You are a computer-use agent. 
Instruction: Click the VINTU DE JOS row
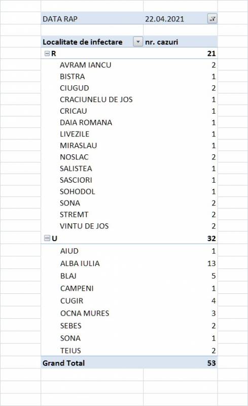129,226
